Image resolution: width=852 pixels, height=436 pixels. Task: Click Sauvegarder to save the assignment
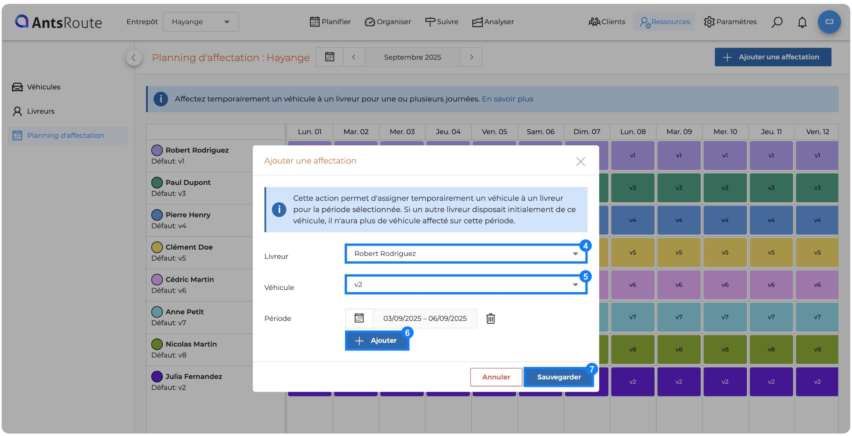pyautogui.click(x=559, y=377)
